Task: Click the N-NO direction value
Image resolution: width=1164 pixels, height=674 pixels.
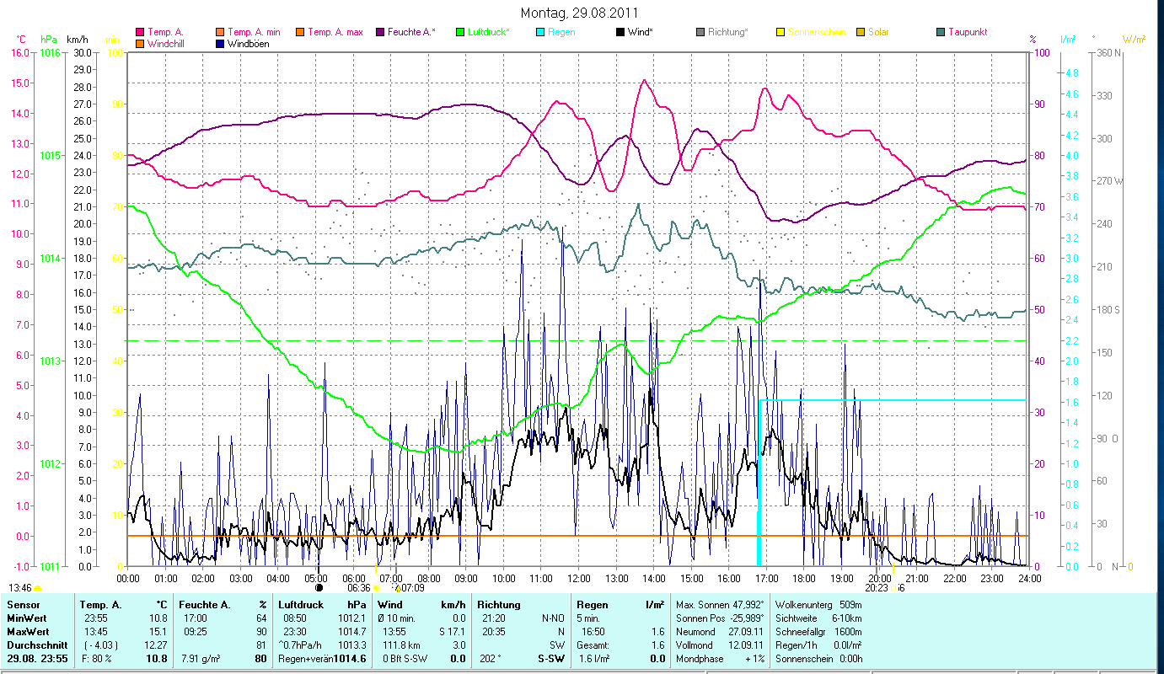Action: click(552, 618)
